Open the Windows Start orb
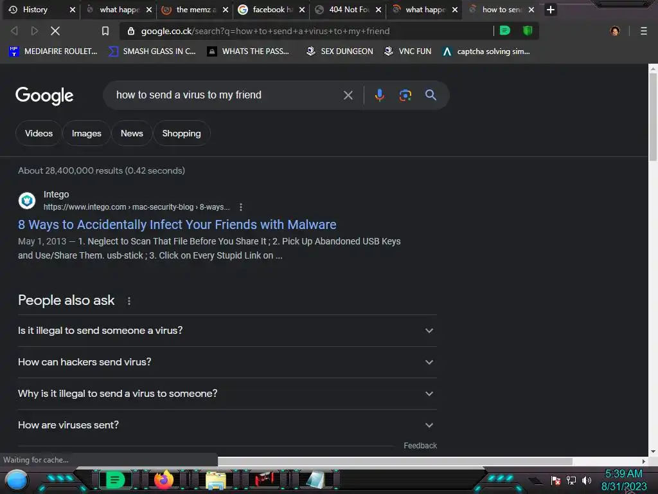This screenshot has width=658, height=494. (x=17, y=480)
